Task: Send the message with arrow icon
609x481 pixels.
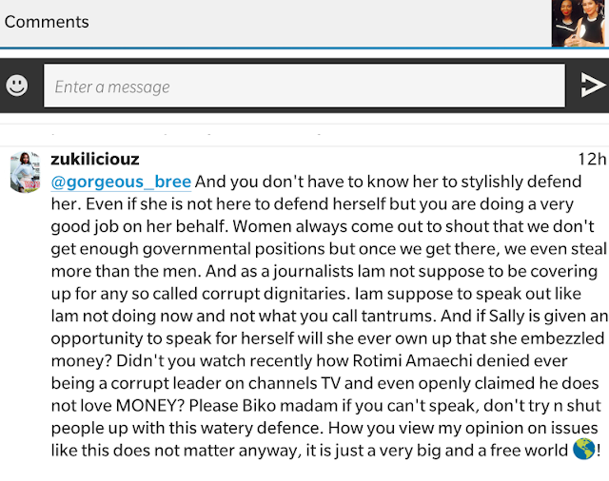Action: point(592,85)
